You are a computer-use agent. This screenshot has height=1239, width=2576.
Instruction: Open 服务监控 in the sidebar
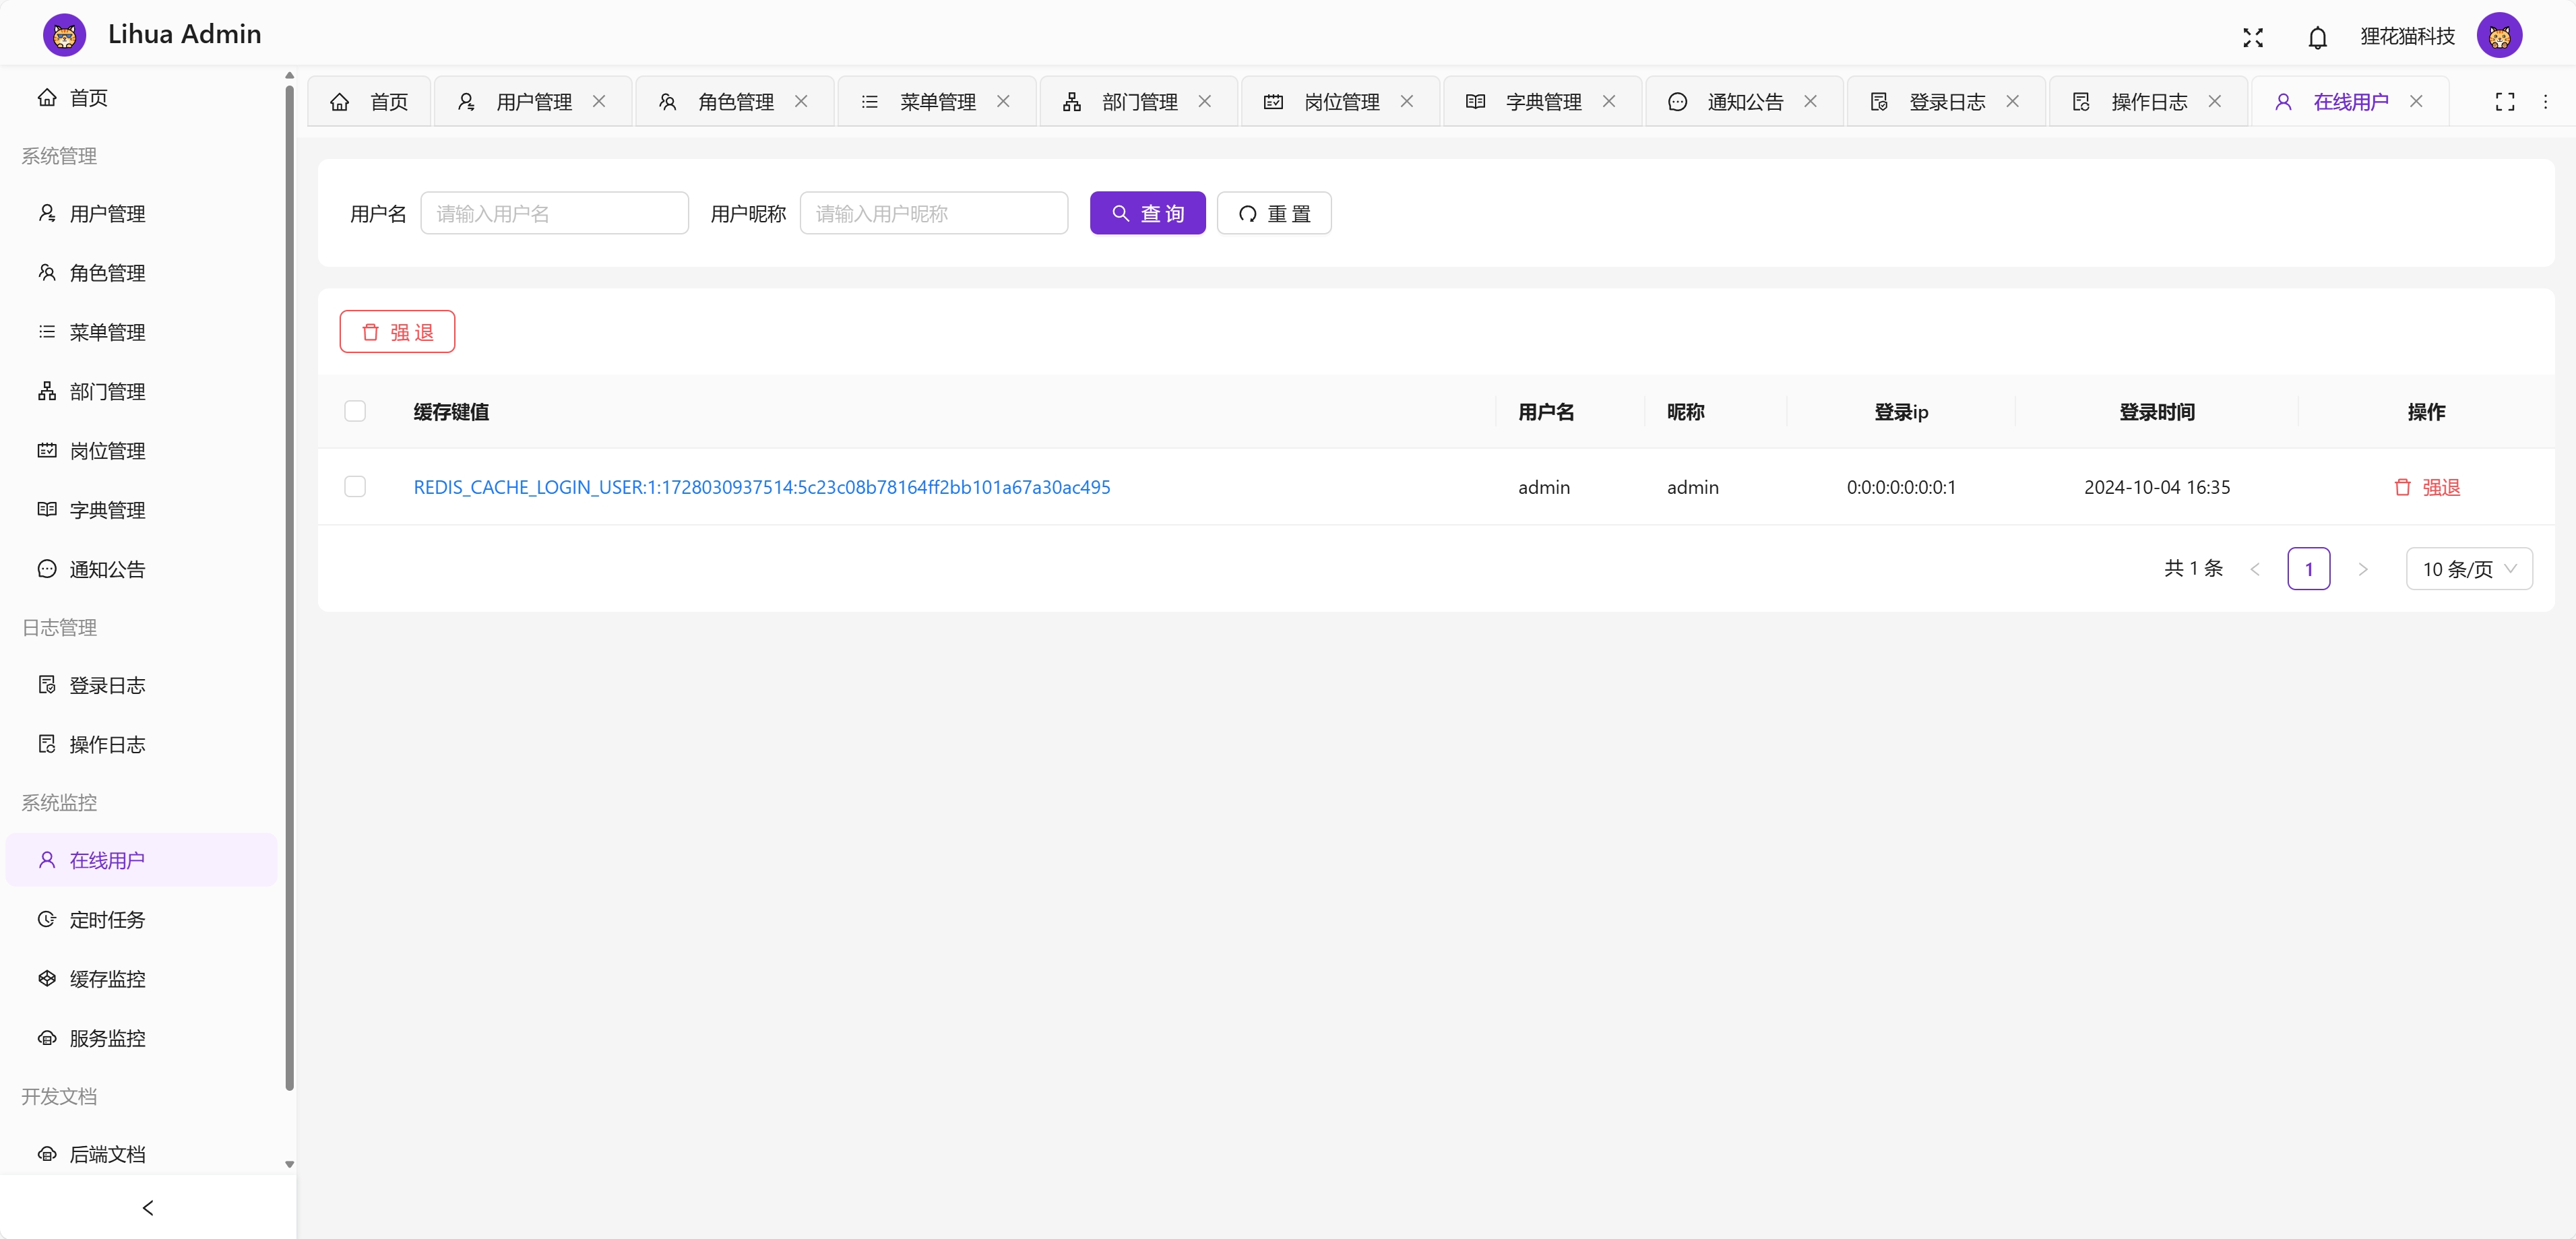141,1037
